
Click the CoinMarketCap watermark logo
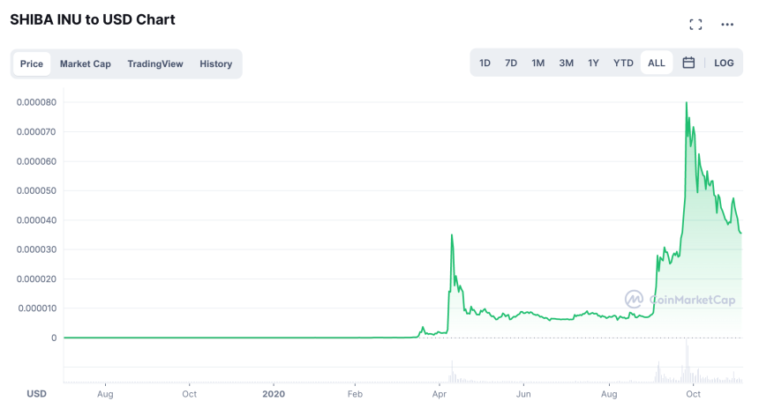[680, 300]
